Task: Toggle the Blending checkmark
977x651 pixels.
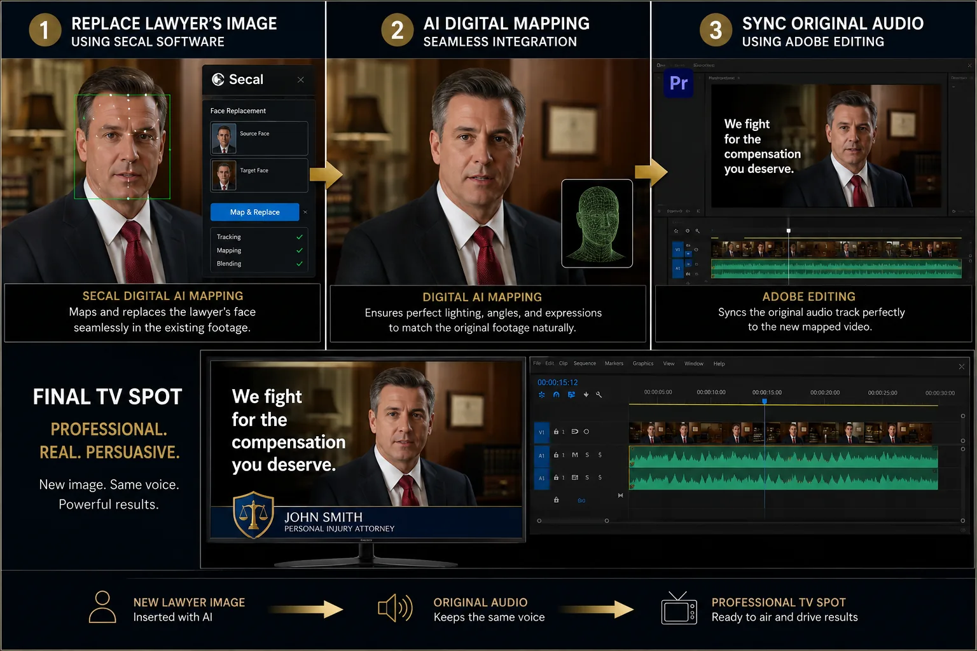Action: click(300, 264)
